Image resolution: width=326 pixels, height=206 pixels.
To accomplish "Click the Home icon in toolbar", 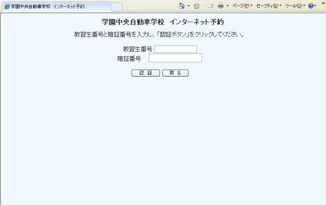I will coord(182,6).
